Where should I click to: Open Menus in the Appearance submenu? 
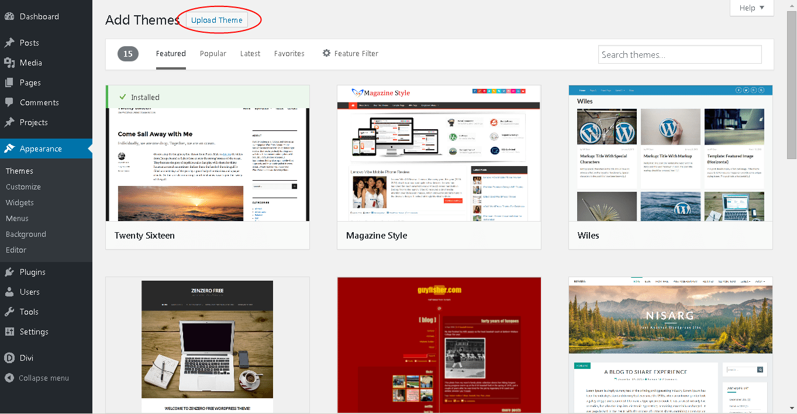pos(17,218)
